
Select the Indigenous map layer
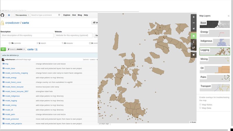[215, 43]
